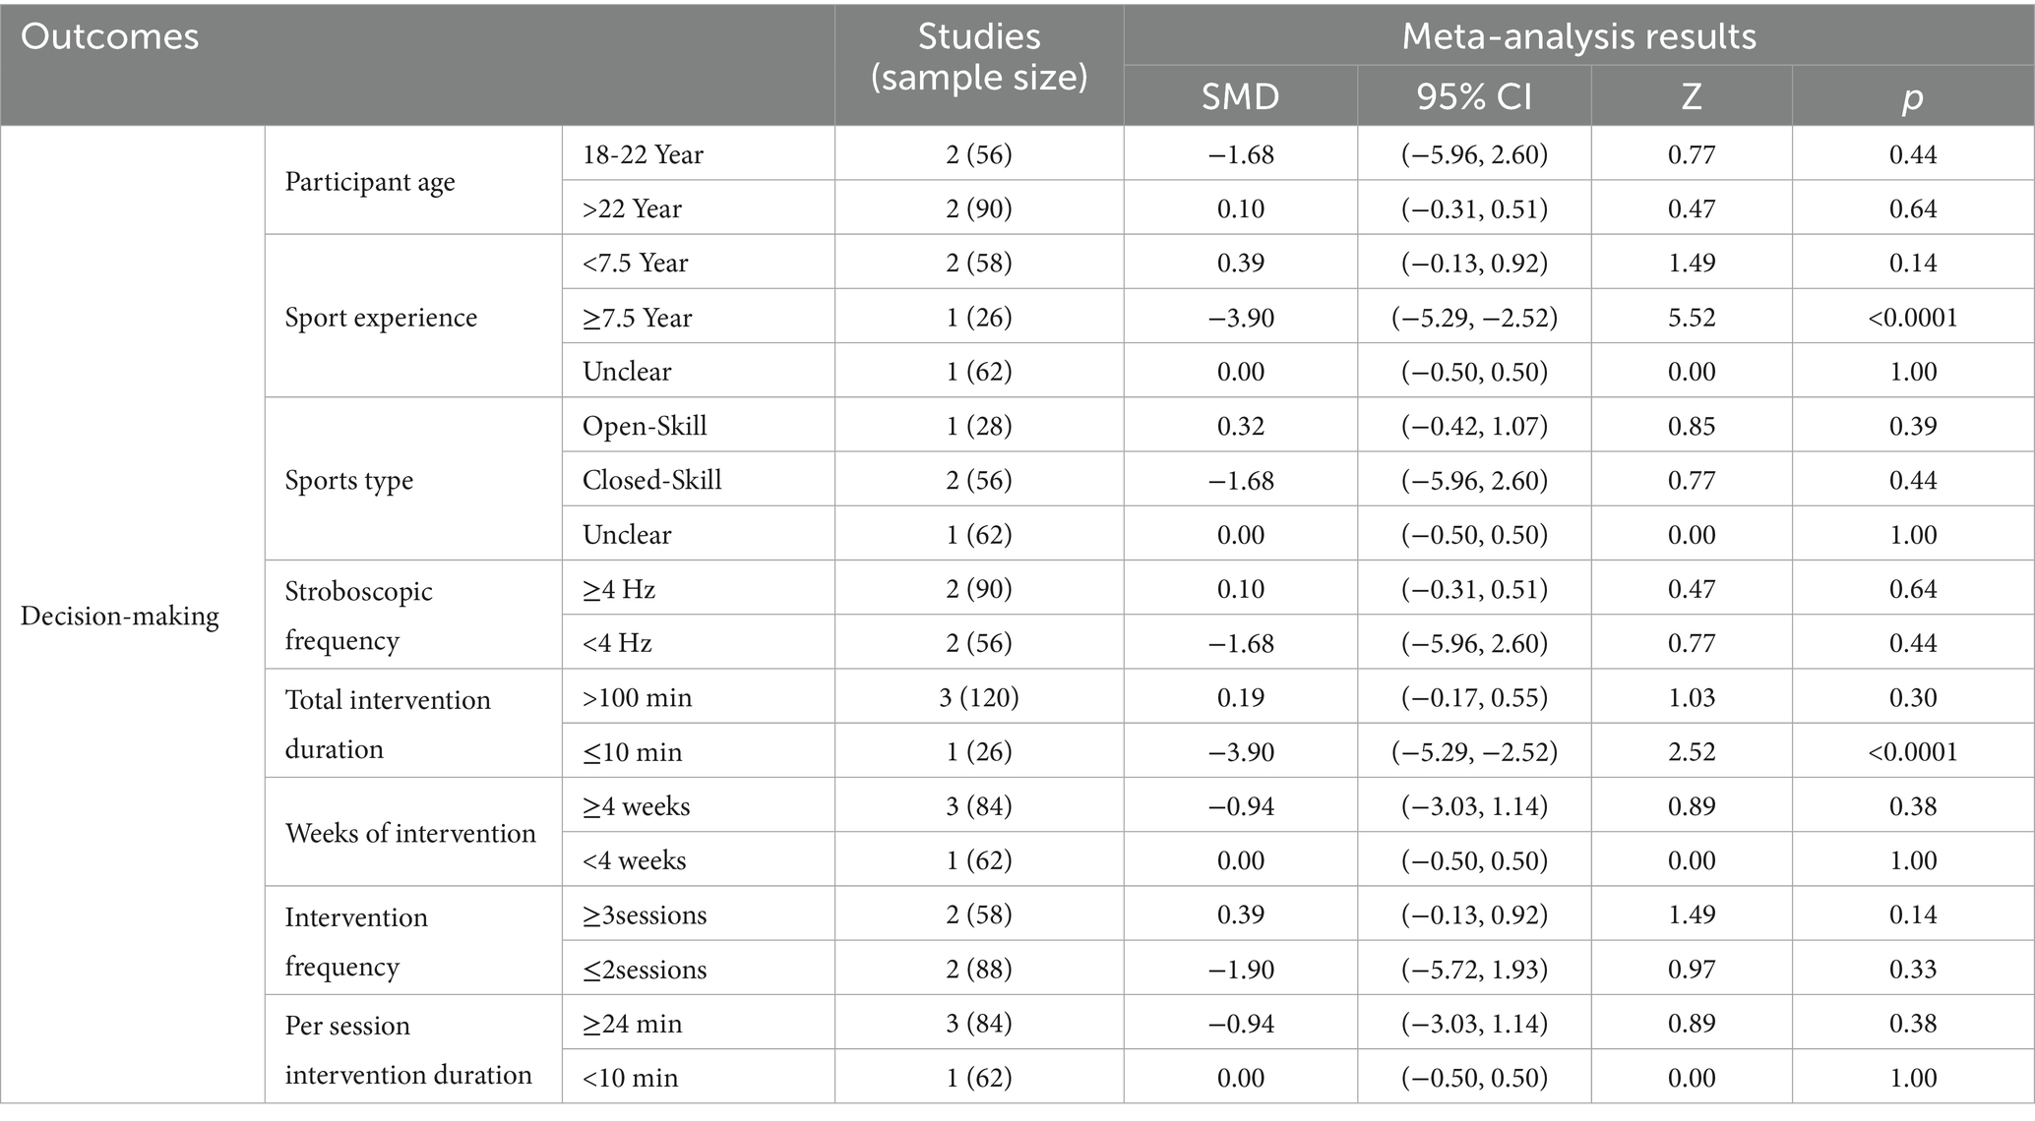Screen dimensions: 2035x1121
Task: Select the 3 (120) studies cell
Action: pos(979,697)
